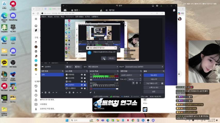Toggle eye icon for 디스플레이 source
220x123 pixels.
click(x=82, y=88)
